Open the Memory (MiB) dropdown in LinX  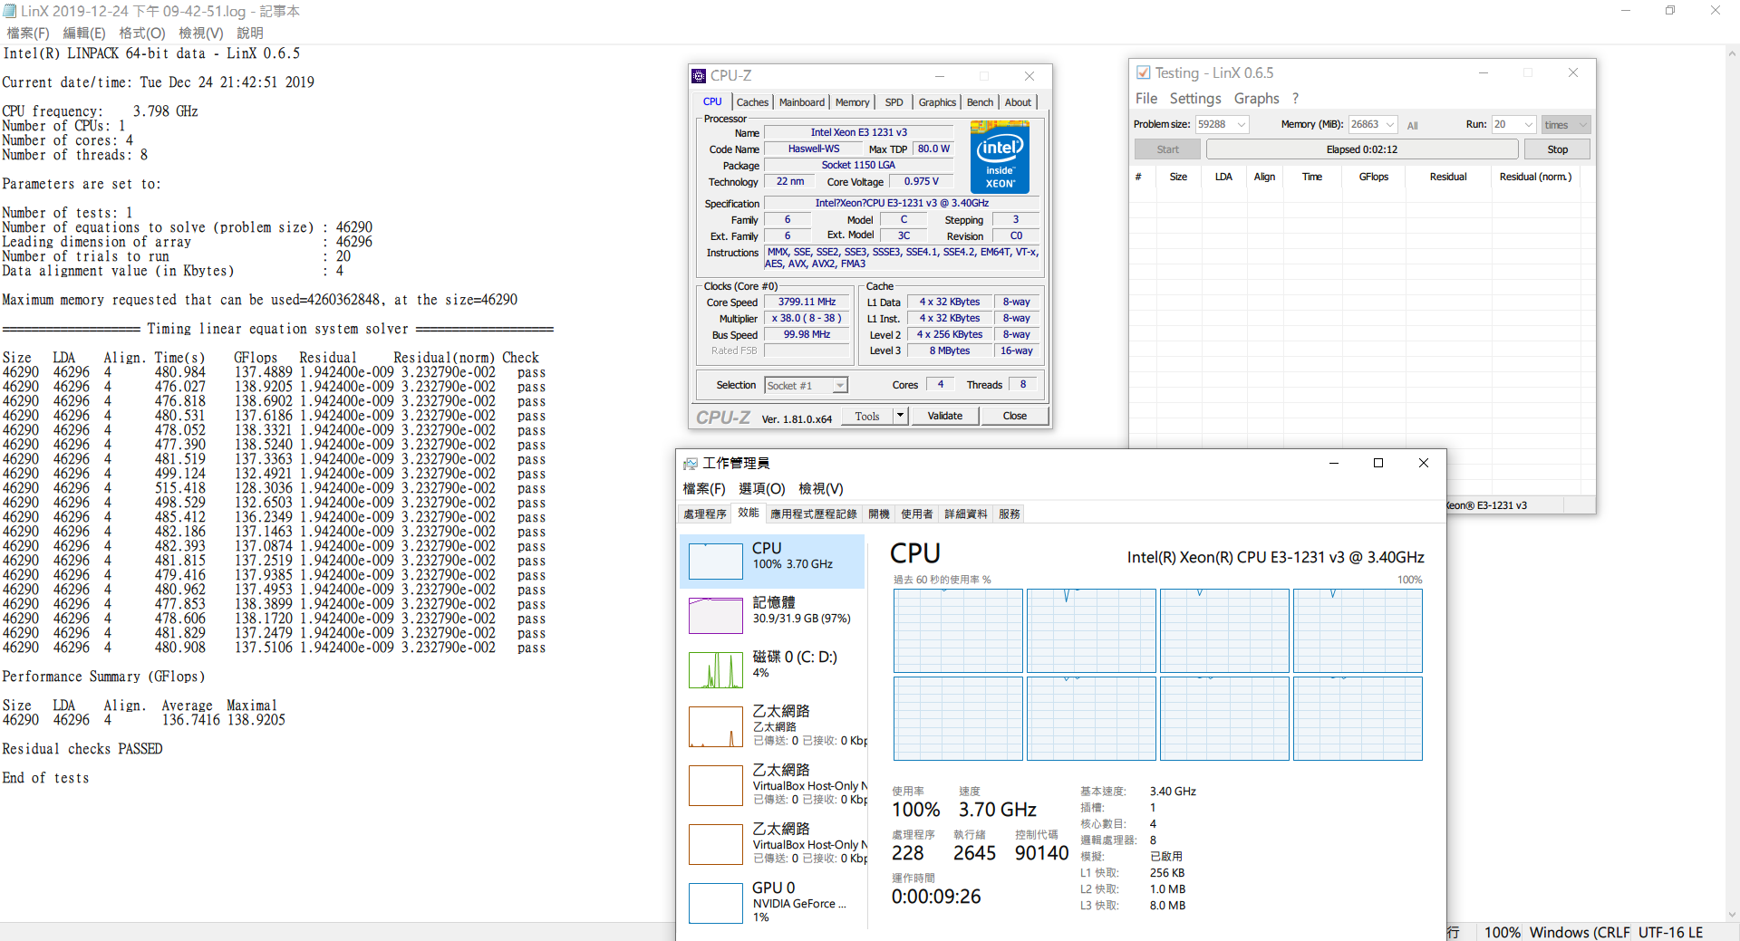(1389, 124)
